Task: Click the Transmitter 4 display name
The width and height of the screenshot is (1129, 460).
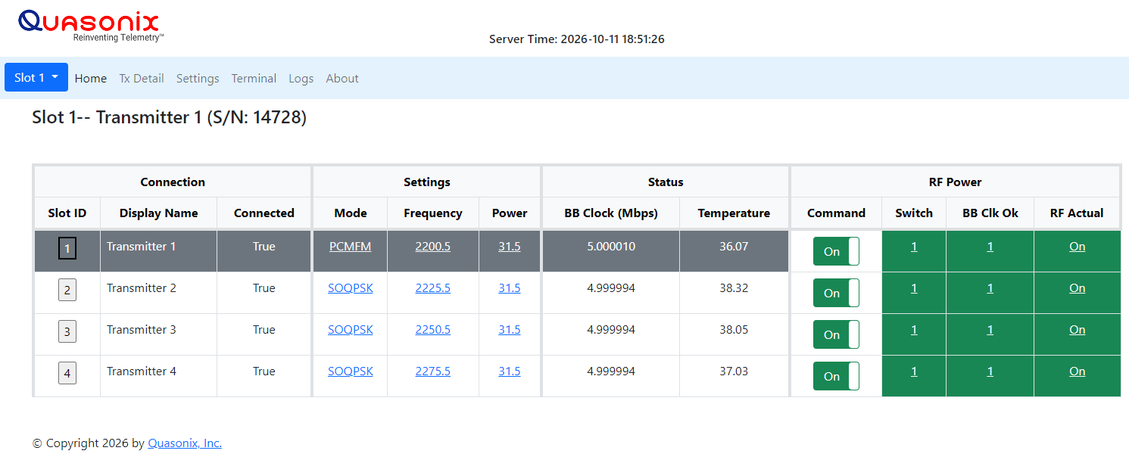Action: [142, 371]
